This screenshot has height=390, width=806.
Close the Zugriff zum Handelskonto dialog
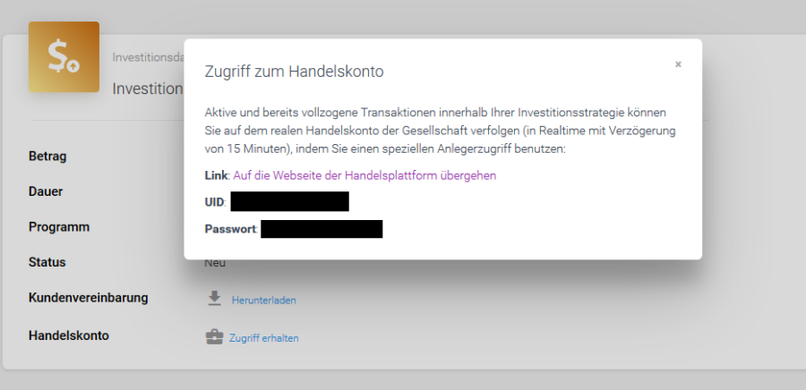pyautogui.click(x=678, y=64)
